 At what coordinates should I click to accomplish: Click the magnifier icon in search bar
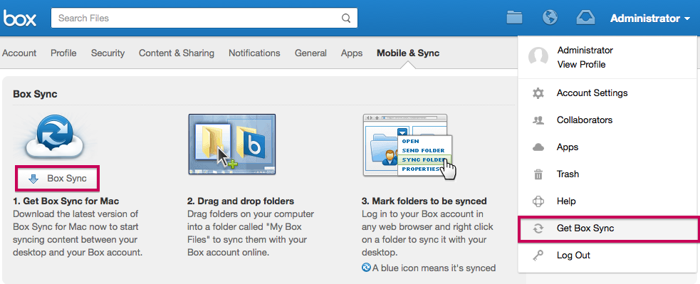(346, 19)
